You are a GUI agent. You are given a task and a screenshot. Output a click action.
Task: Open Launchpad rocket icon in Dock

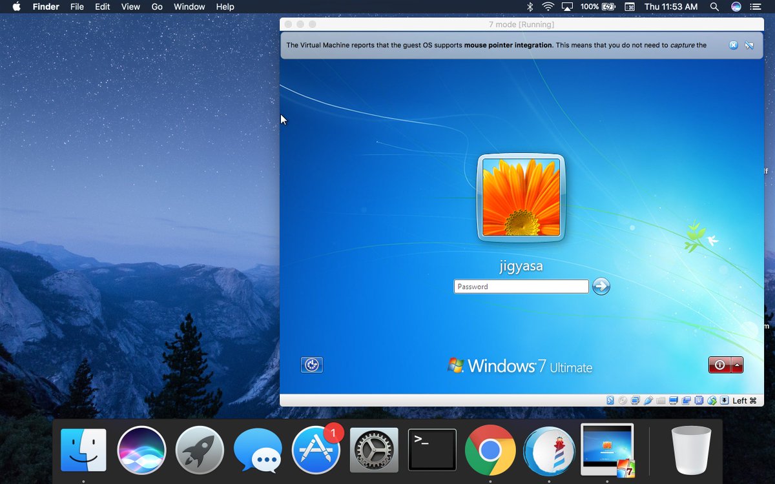[200, 450]
